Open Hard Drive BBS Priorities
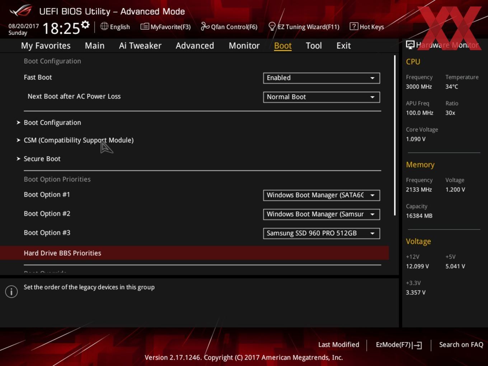 194,253
